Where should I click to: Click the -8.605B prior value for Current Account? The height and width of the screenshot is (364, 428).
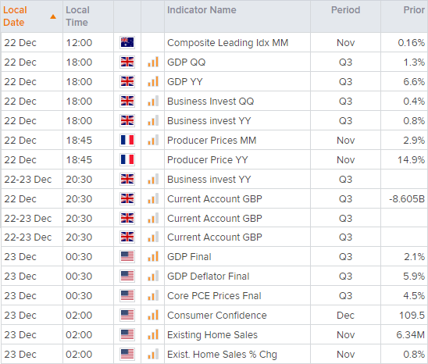point(407,198)
